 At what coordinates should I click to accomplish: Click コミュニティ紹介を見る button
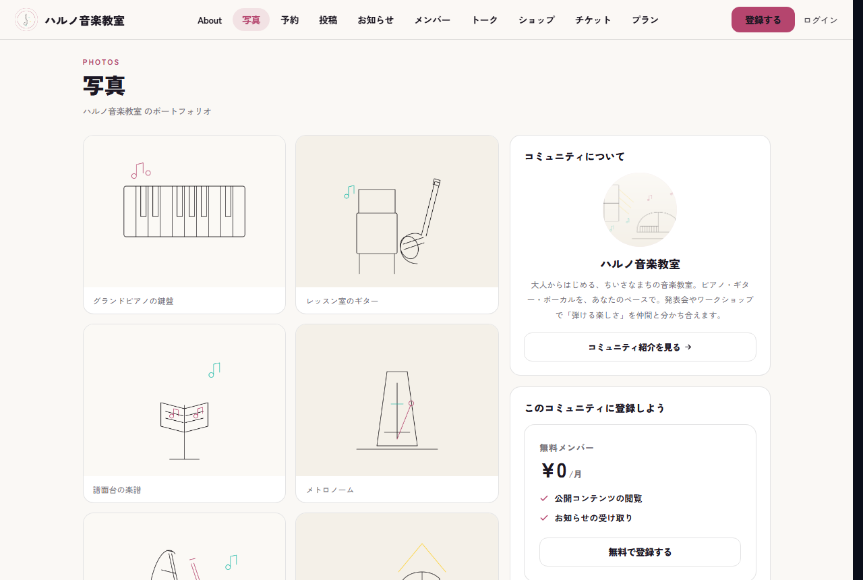[x=640, y=347]
